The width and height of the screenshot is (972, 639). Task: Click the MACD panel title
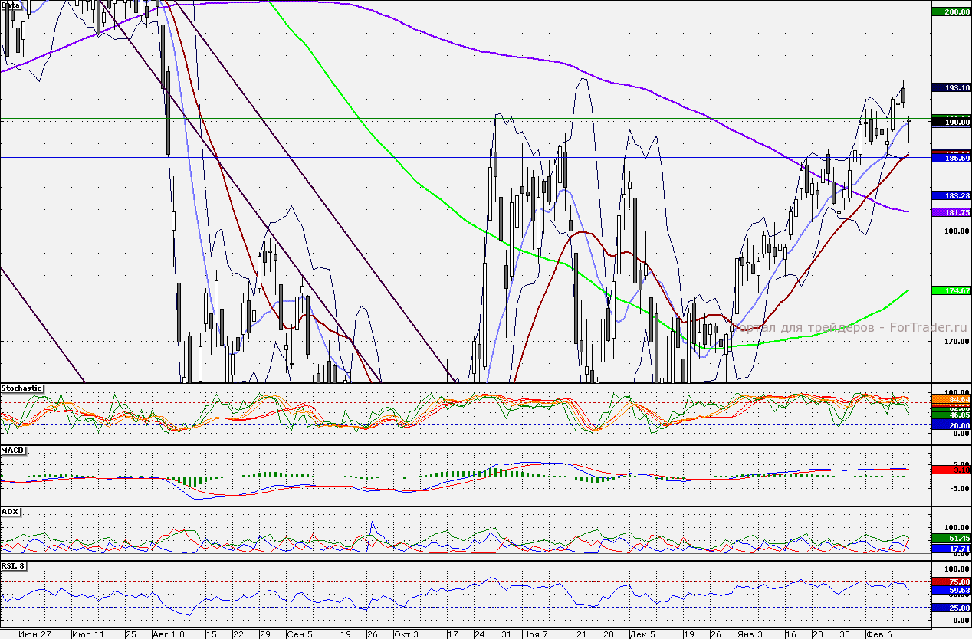pyautogui.click(x=12, y=450)
